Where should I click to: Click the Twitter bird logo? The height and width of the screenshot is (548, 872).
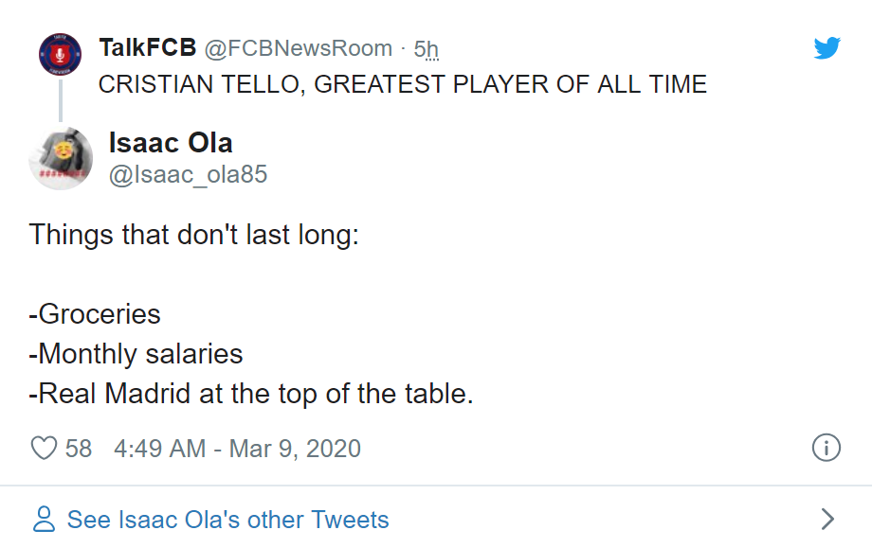coord(827,48)
